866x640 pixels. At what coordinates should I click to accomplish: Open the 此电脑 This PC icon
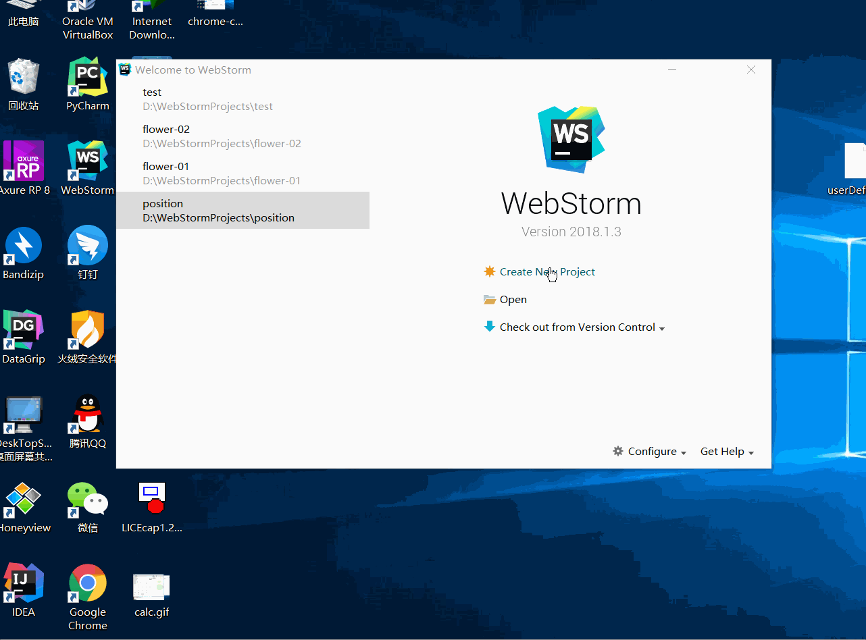[24, 14]
